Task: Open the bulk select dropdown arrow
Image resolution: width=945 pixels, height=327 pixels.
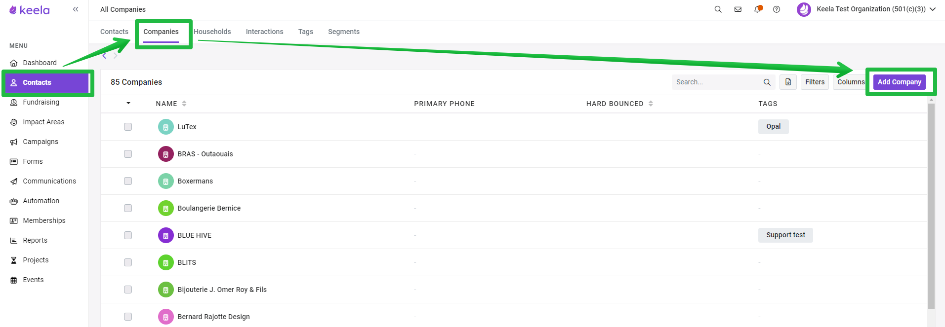Action: pyautogui.click(x=128, y=104)
